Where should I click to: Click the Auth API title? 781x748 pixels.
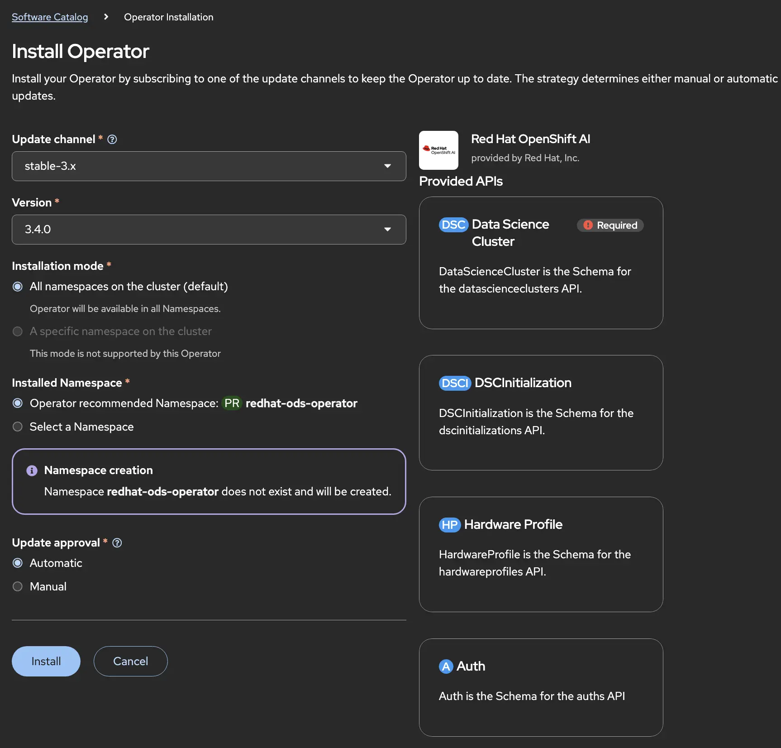click(x=471, y=666)
